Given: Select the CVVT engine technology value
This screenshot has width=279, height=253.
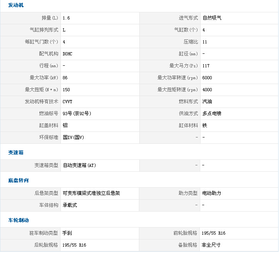Looking at the screenshot, I should tap(68, 102).
